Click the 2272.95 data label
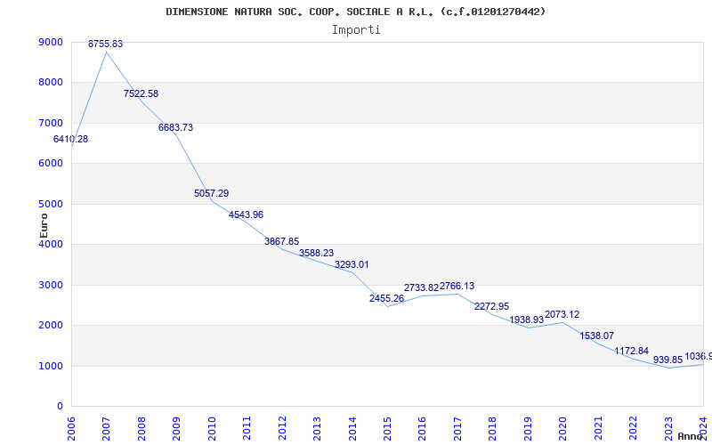Viewport: 712px width, 445px height. [492, 306]
